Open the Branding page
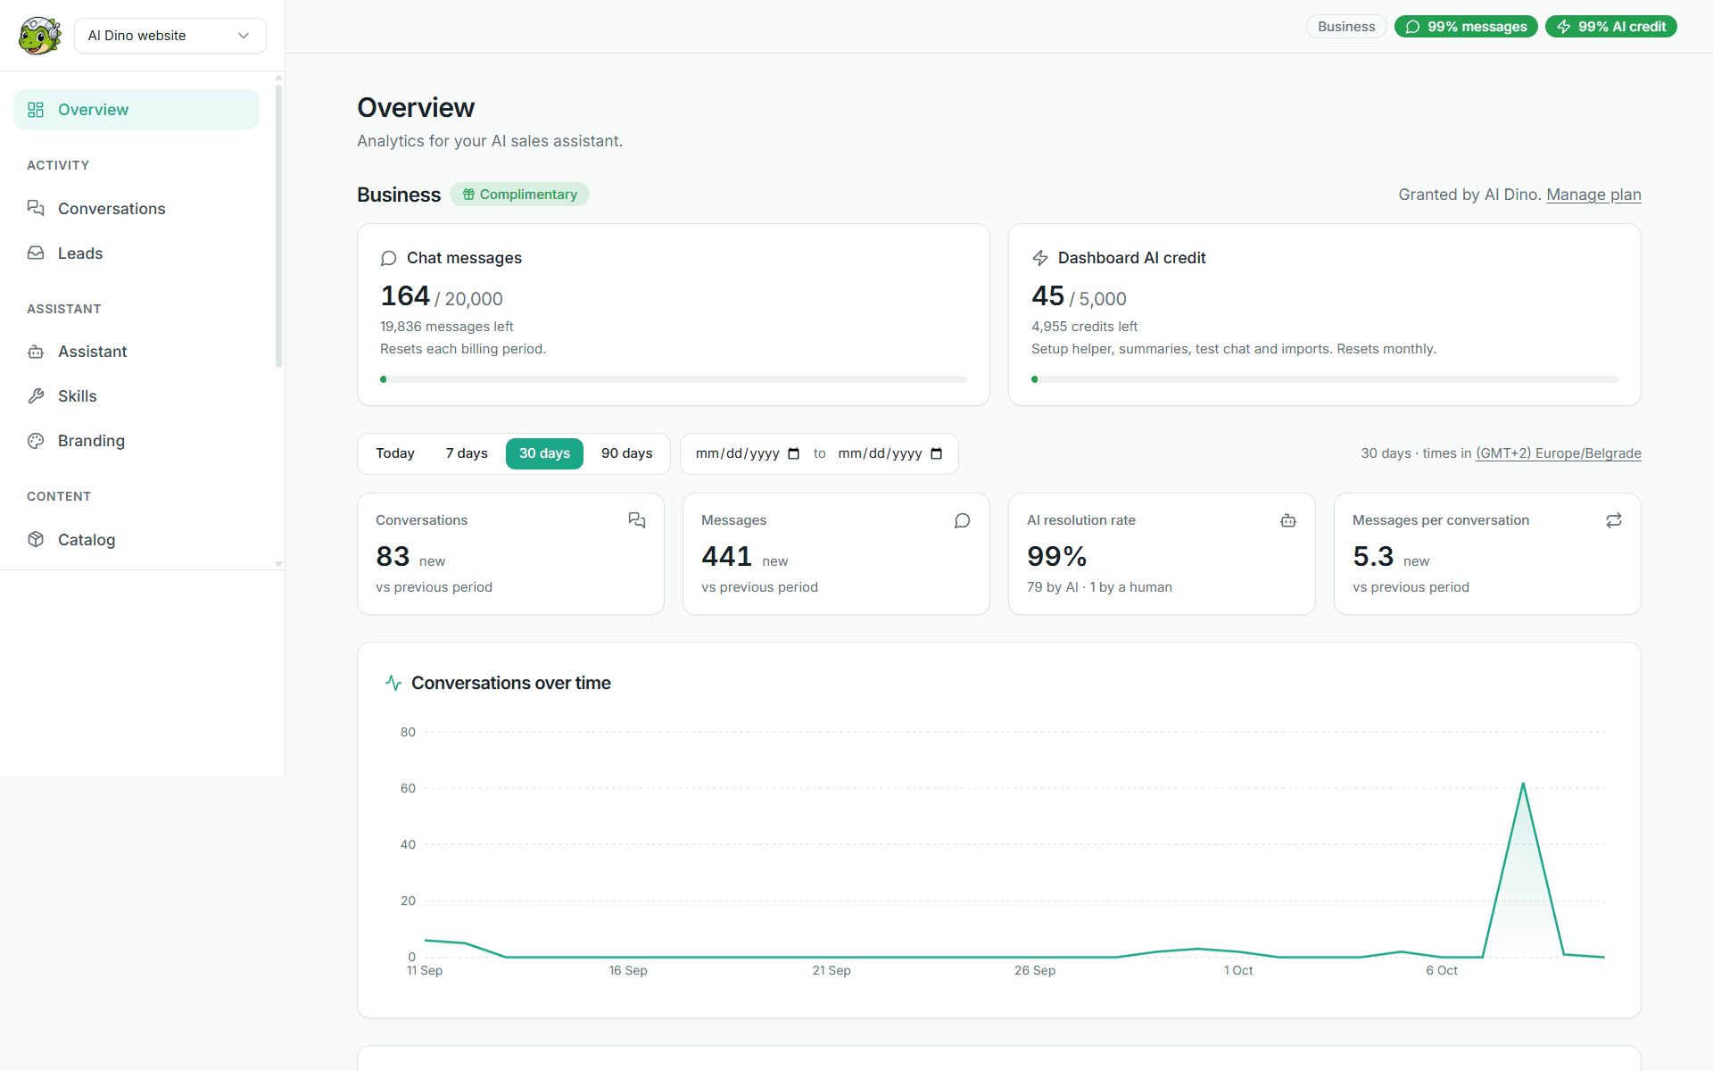The image size is (1713, 1071). (x=137, y=441)
